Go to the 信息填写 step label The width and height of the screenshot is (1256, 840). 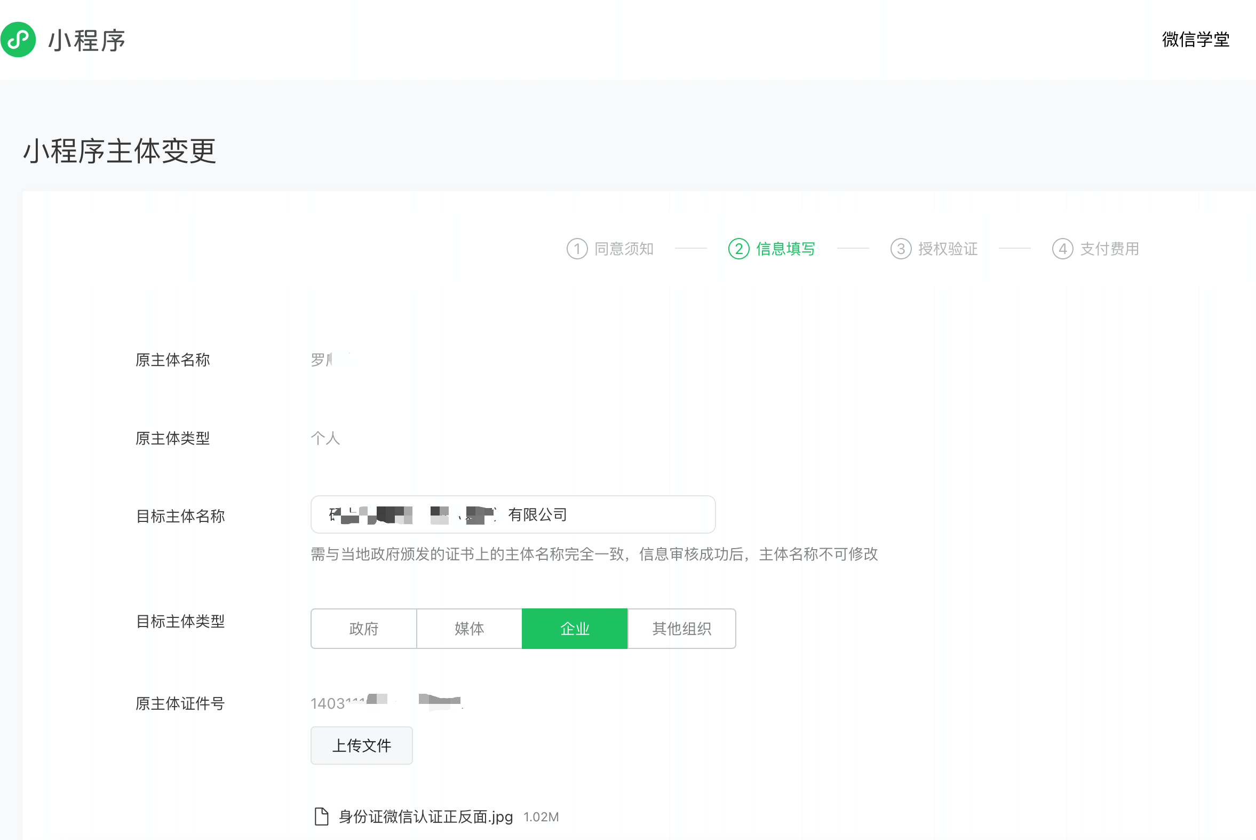pyautogui.click(x=785, y=249)
